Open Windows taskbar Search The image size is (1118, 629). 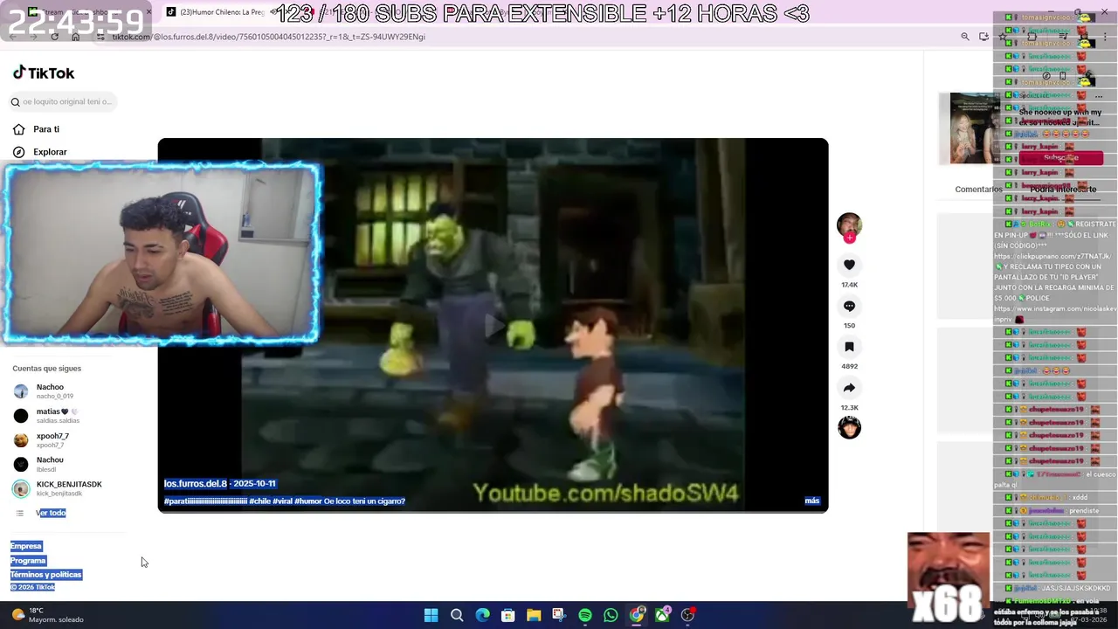point(457,615)
